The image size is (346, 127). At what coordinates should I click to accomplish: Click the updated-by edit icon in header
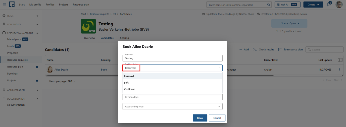(x=204, y=14)
